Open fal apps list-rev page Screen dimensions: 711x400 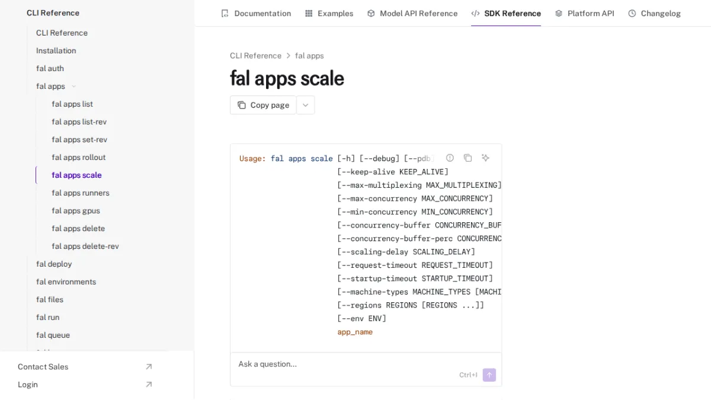tap(79, 121)
